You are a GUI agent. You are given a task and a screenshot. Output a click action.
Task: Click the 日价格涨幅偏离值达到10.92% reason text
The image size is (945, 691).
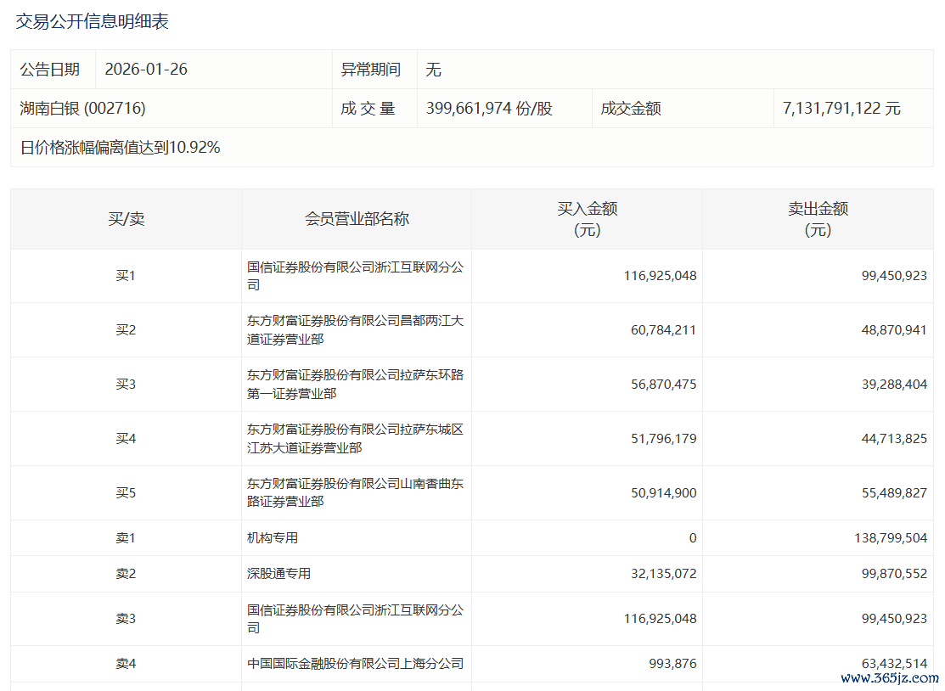[121, 148]
